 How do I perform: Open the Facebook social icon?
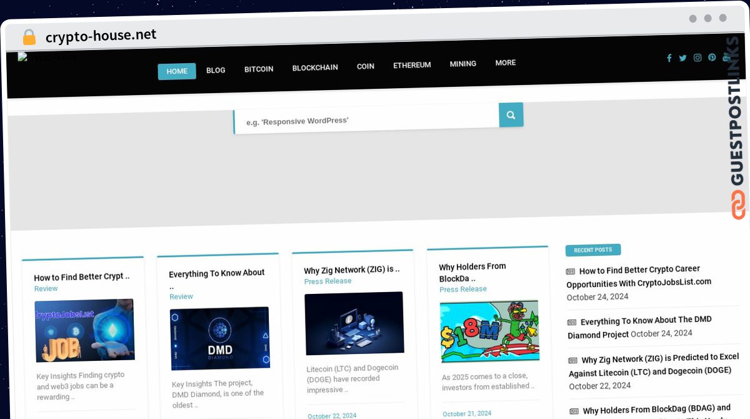coord(669,58)
